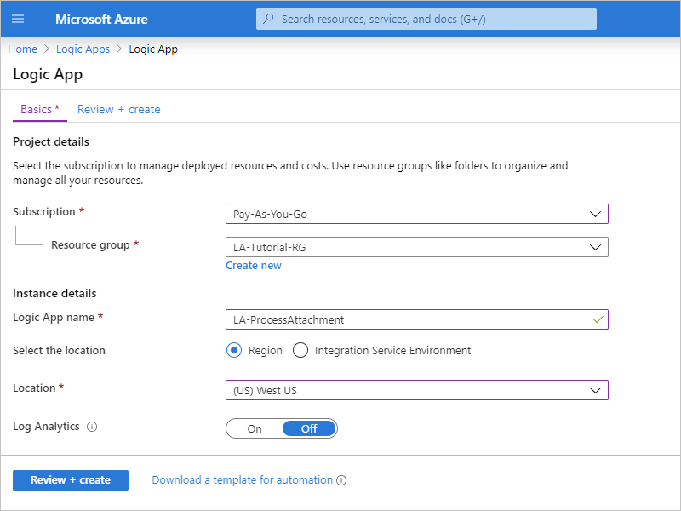Screen dimensions: 681x511
Task: Click the Log Analytics info icon
Action: pos(92,428)
